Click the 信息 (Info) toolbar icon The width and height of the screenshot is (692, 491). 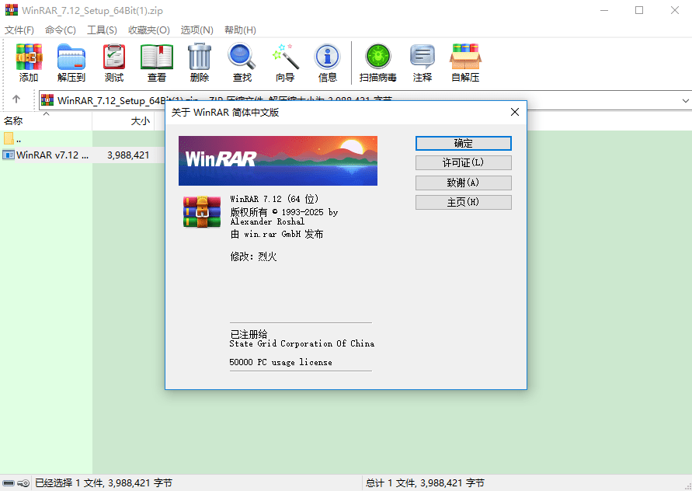coord(327,62)
